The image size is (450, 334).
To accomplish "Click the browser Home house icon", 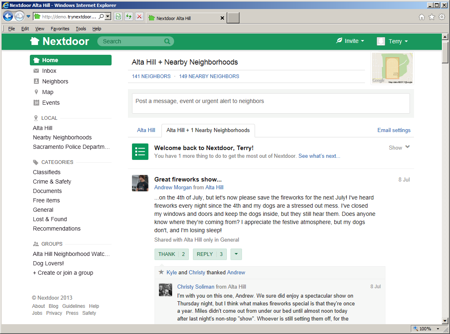I will [x=421, y=17].
